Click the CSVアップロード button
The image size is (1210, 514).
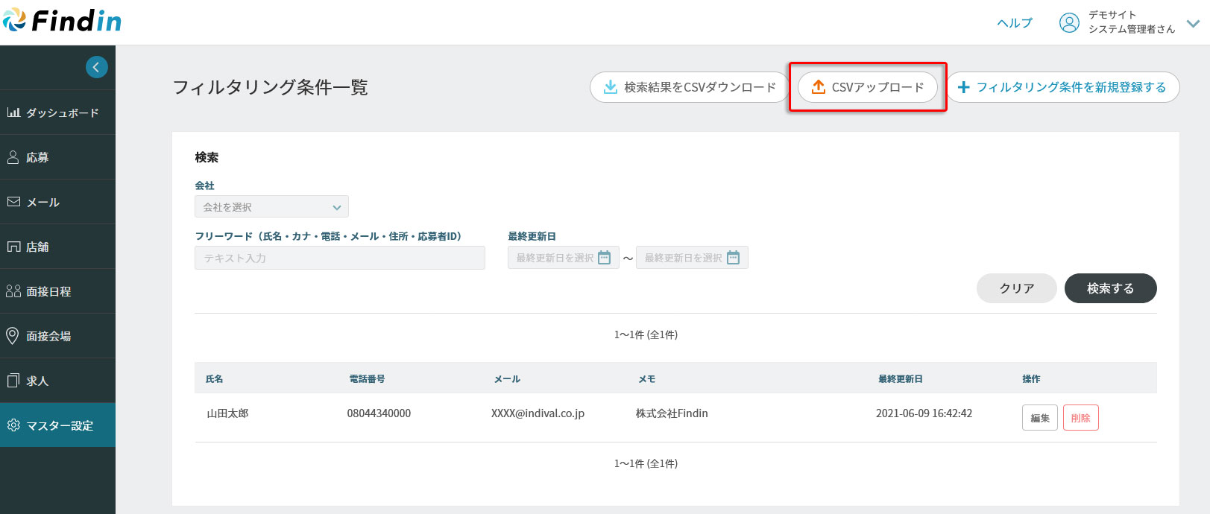pos(867,87)
